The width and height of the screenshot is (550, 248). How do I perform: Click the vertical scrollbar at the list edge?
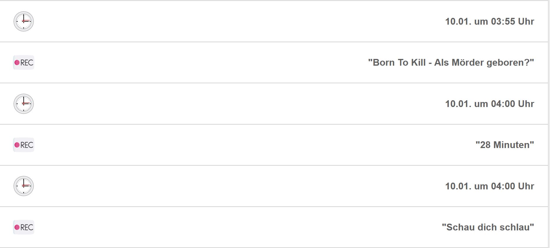click(x=549, y=124)
